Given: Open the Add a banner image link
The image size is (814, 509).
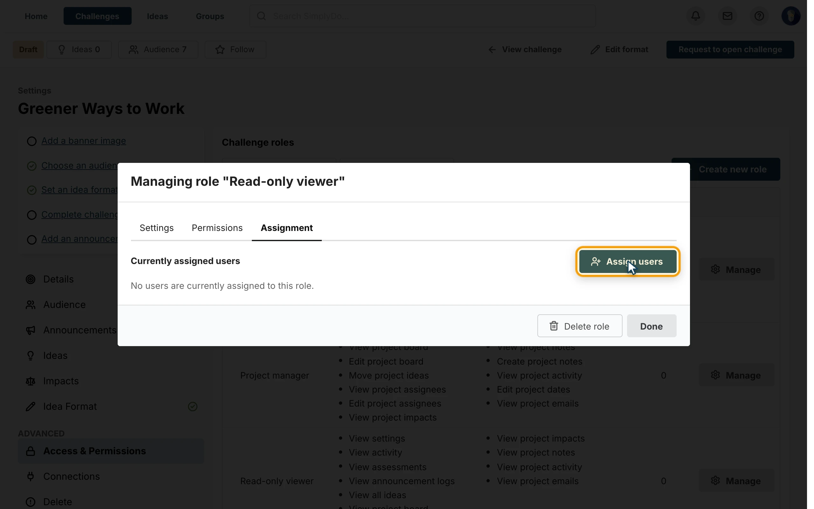Looking at the screenshot, I should click(83, 141).
